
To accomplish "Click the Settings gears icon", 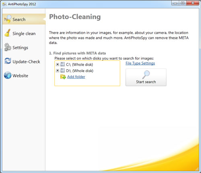I will coord(8,47).
